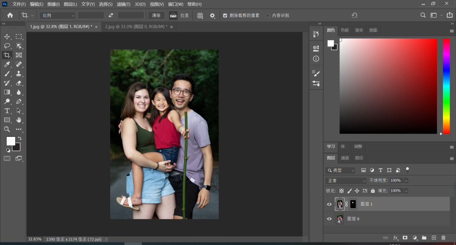Create a new layer group folder
The width and height of the screenshot is (456, 245).
coord(424,238)
